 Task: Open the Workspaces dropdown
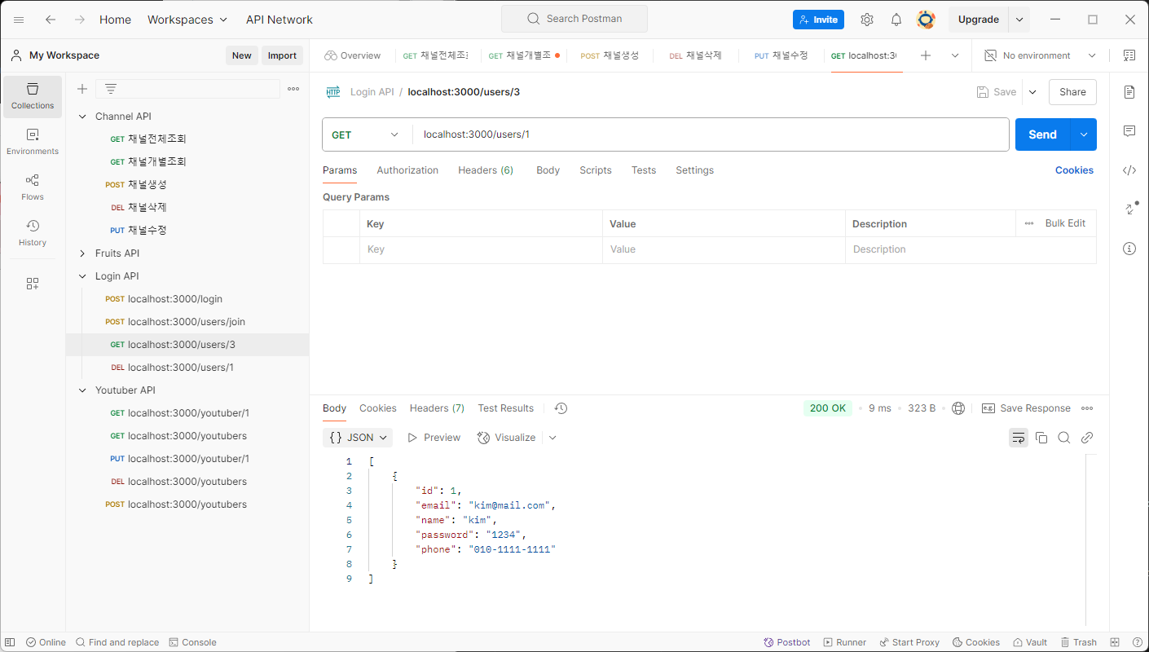pyautogui.click(x=187, y=20)
